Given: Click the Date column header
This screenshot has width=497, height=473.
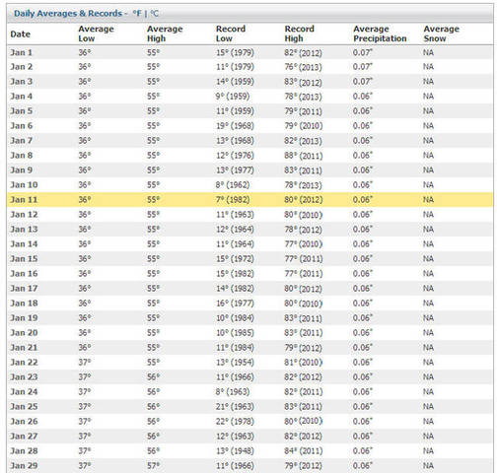Looking at the screenshot, I should click(x=21, y=34).
